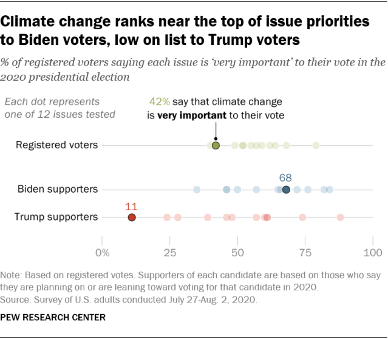Select the rightmost Trump supporters dot
This screenshot has height=339, width=388.
[x=341, y=217]
